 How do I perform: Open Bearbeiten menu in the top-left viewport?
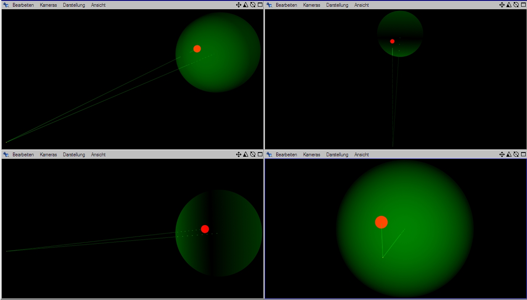(x=23, y=5)
